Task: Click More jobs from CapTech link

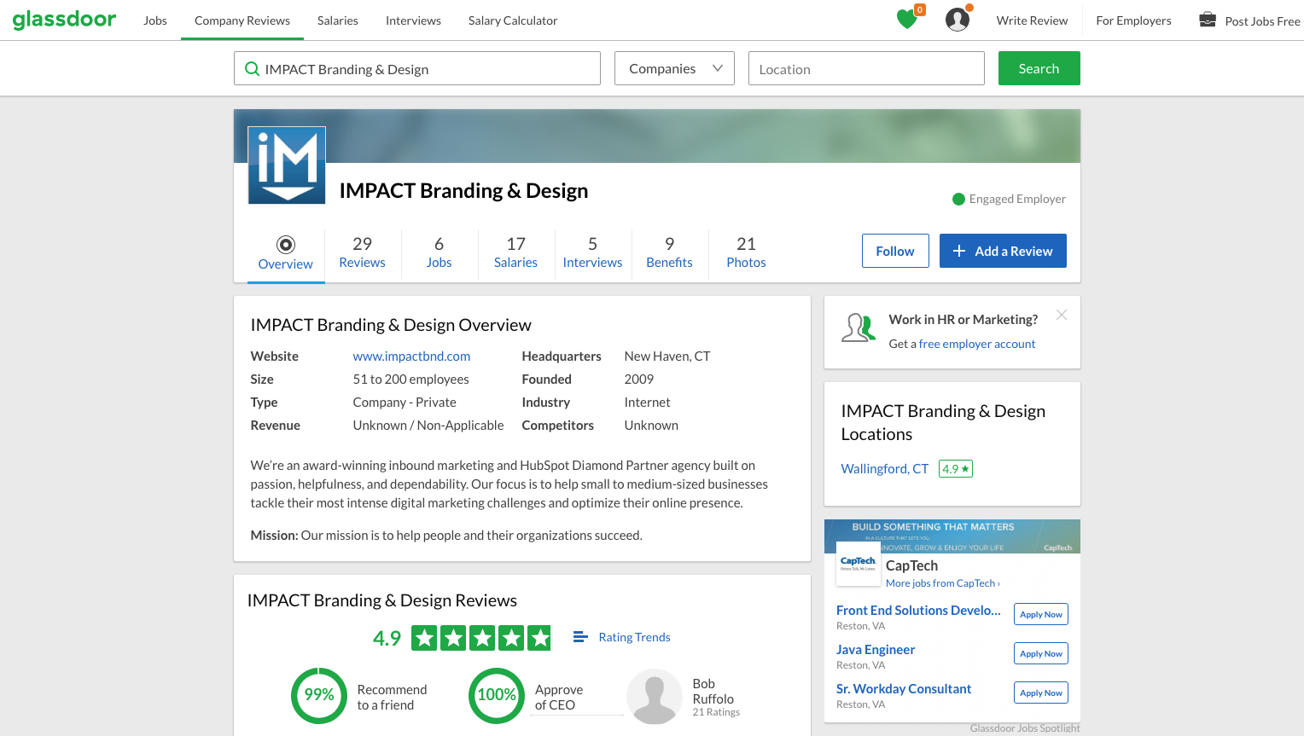Action: [942, 583]
